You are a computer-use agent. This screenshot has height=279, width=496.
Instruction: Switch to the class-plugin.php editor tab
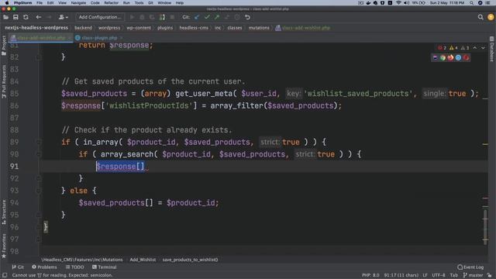pyautogui.click(x=99, y=38)
